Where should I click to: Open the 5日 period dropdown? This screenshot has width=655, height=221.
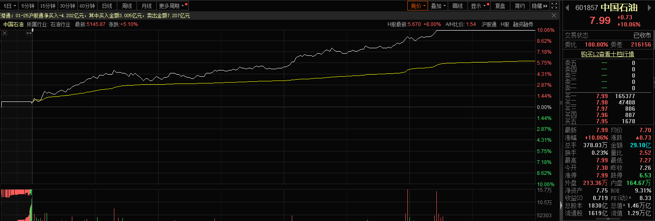click(x=10, y=6)
